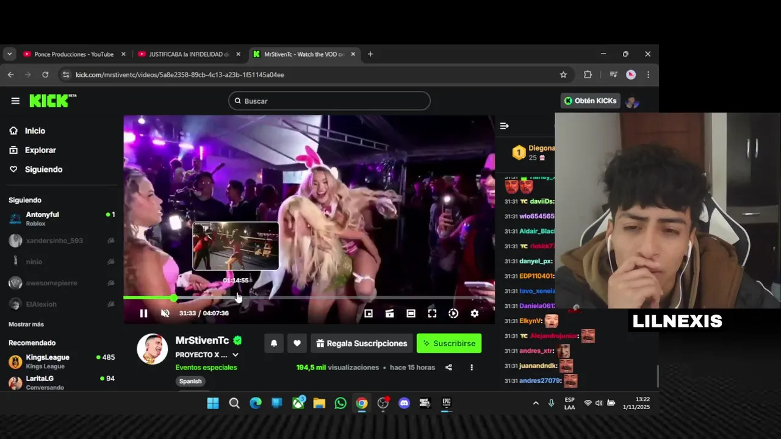This screenshot has width=781, height=439.
Task: Reload the page in Chrome
Action: point(45,74)
